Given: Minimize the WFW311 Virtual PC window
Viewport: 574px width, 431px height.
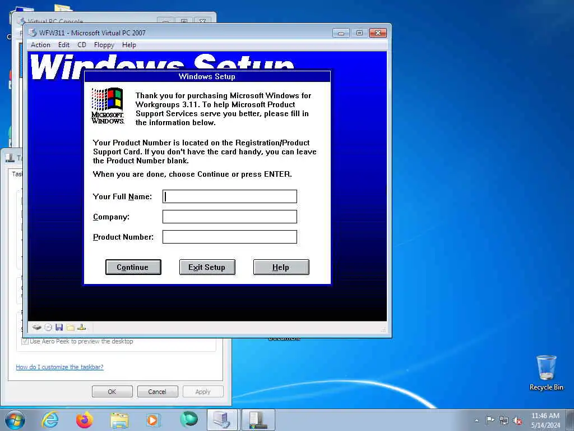Looking at the screenshot, I should pos(341,33).
